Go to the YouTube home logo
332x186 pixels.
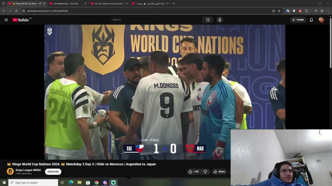pyautogui.click(x=20, y=20)
